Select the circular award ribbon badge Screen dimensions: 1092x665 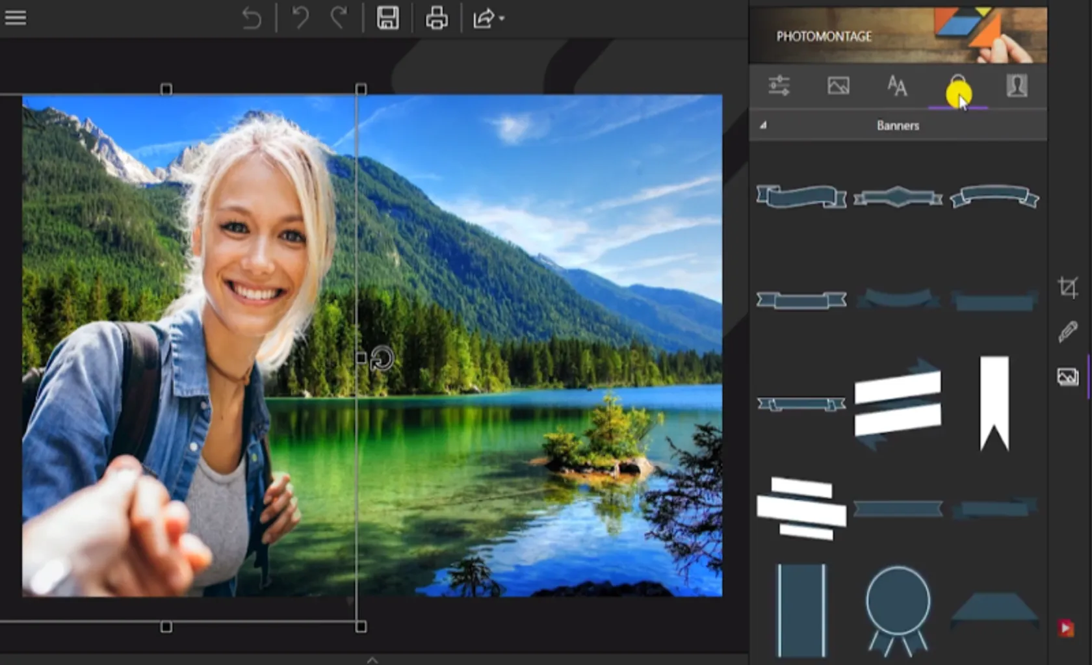pyautogui.click(x=898, y=608)
